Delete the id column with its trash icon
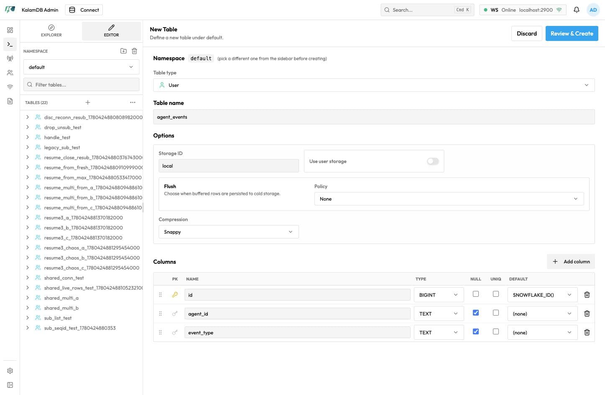The image size is (605, 395). coord(587,295)
